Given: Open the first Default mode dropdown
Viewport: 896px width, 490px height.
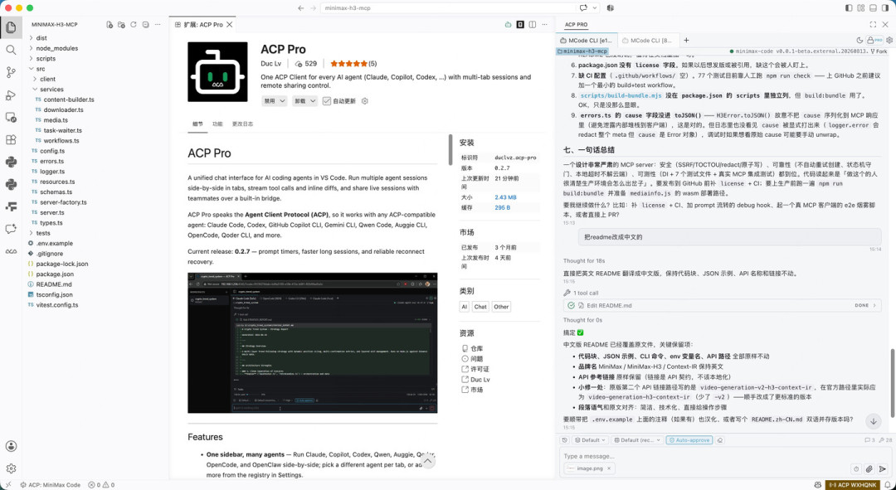Looking at the screenshot, I should [x=590, y=440].
